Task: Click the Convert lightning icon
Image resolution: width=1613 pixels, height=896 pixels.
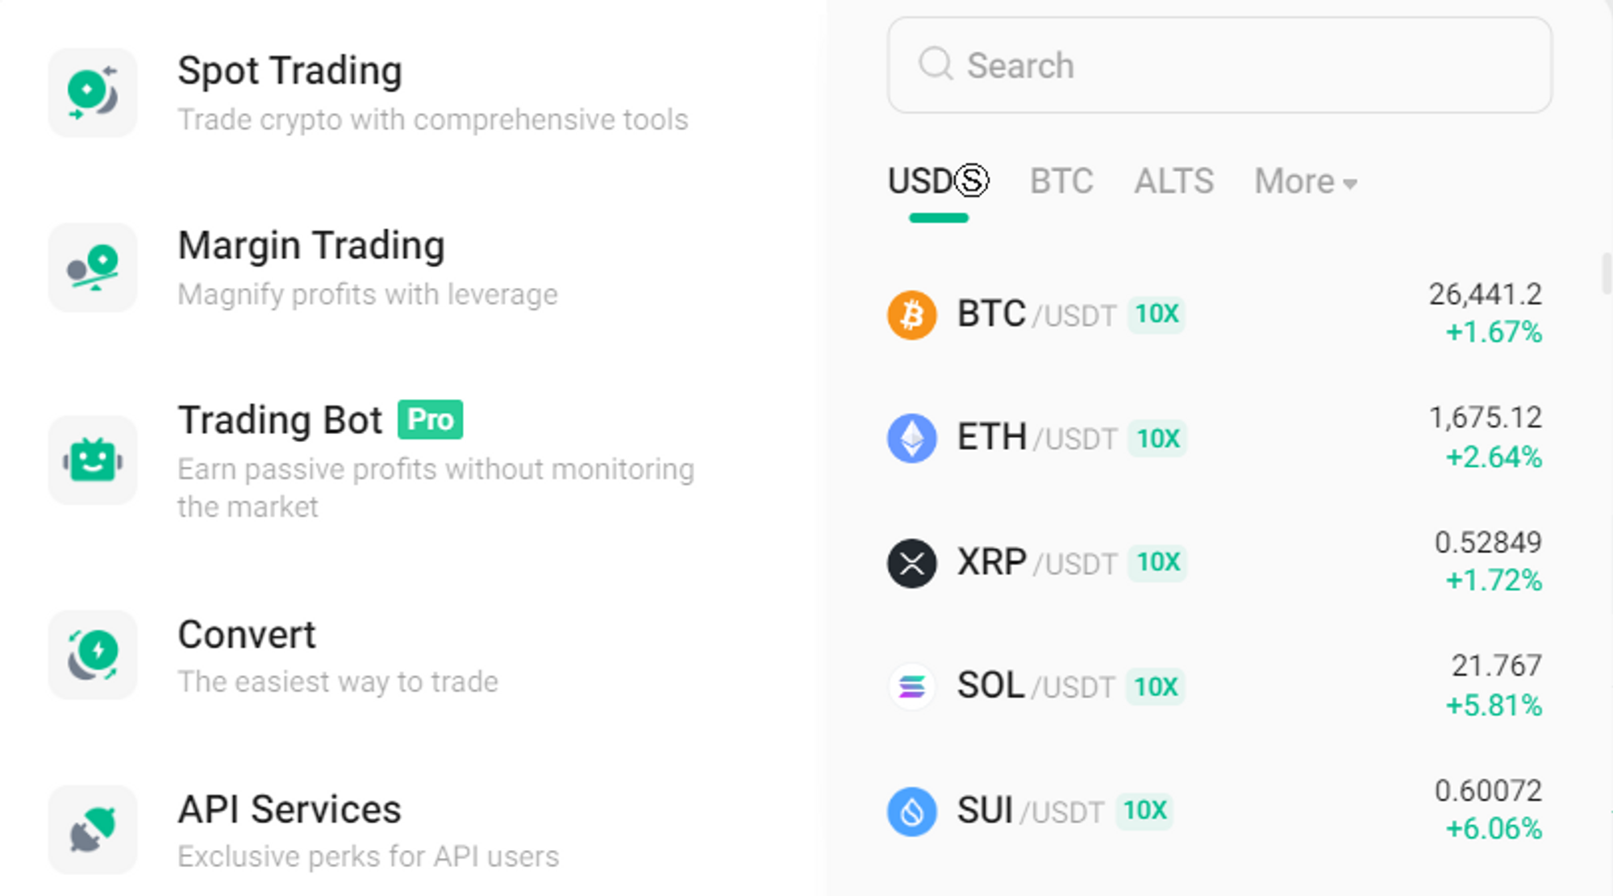Action: coord(92,655)
